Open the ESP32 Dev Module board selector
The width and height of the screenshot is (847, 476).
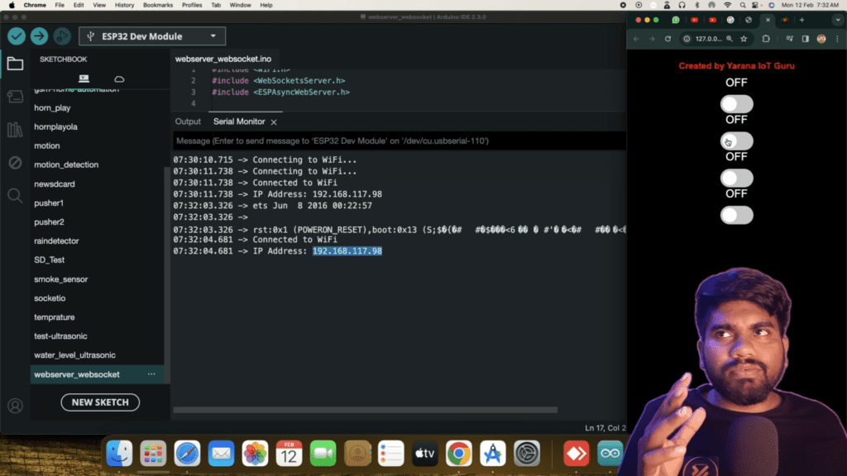point(152,36)
